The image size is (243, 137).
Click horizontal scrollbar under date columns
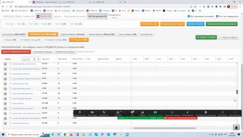coord(164,128)
